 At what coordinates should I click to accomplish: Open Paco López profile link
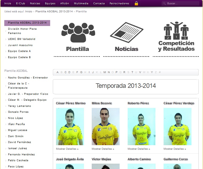point(16,166)
